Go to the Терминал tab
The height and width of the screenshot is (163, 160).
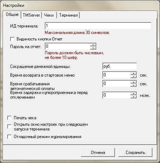tap(68, 15)
